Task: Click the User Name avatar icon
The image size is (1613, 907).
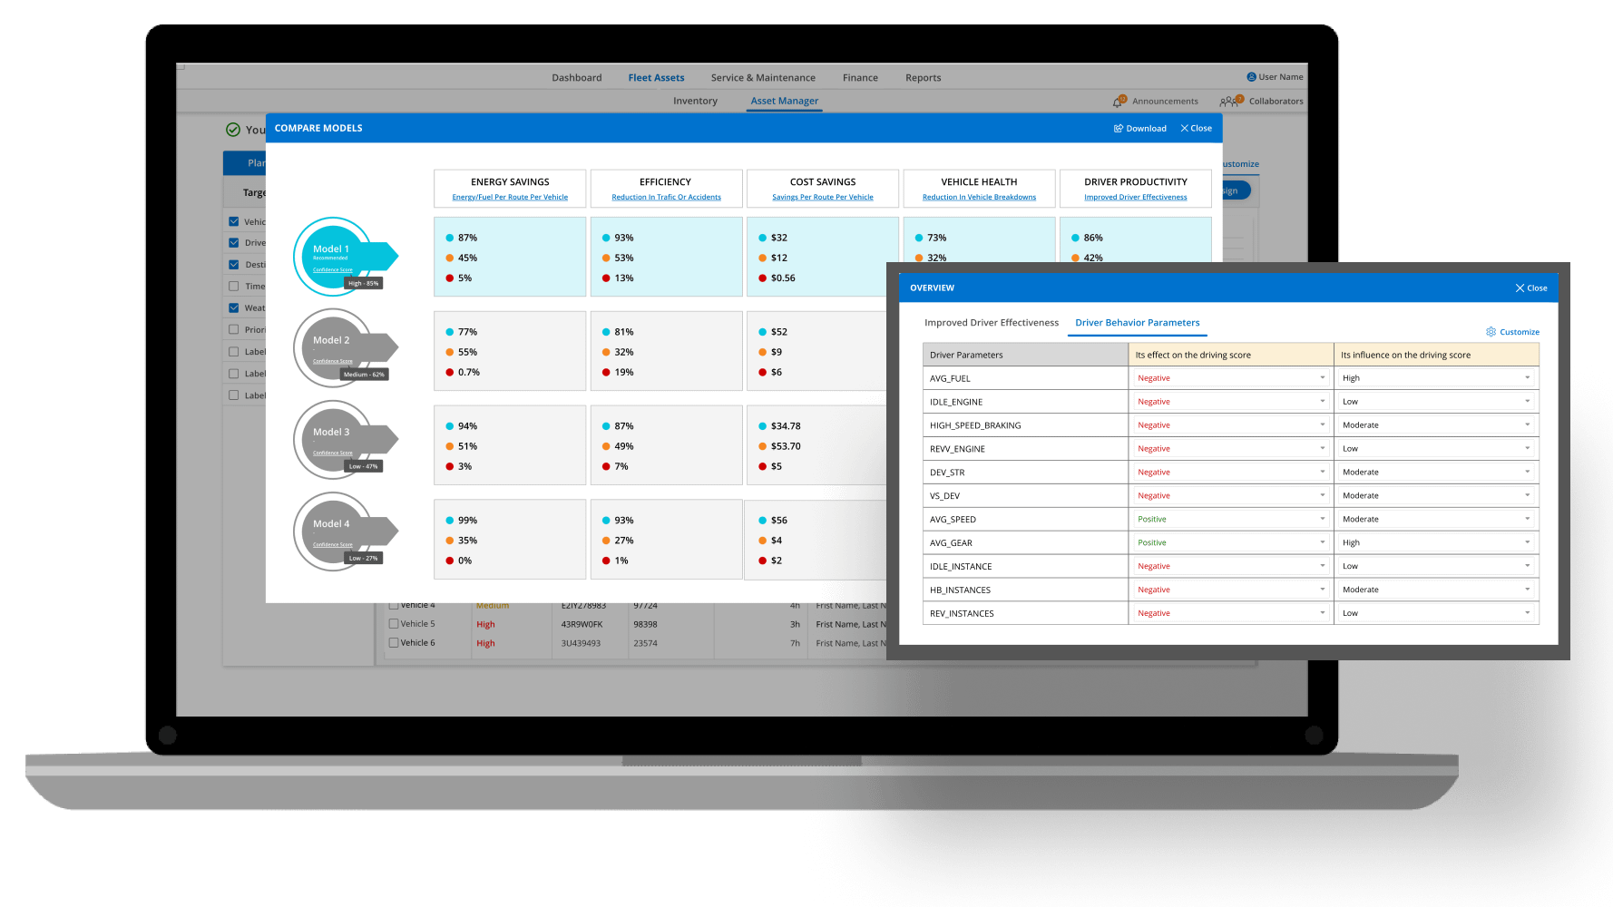Action: [x=1251, y=77]
